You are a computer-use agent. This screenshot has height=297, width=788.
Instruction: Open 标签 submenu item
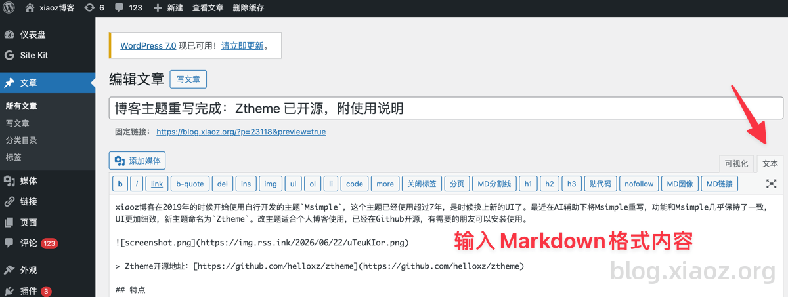(x=13, y=157)
